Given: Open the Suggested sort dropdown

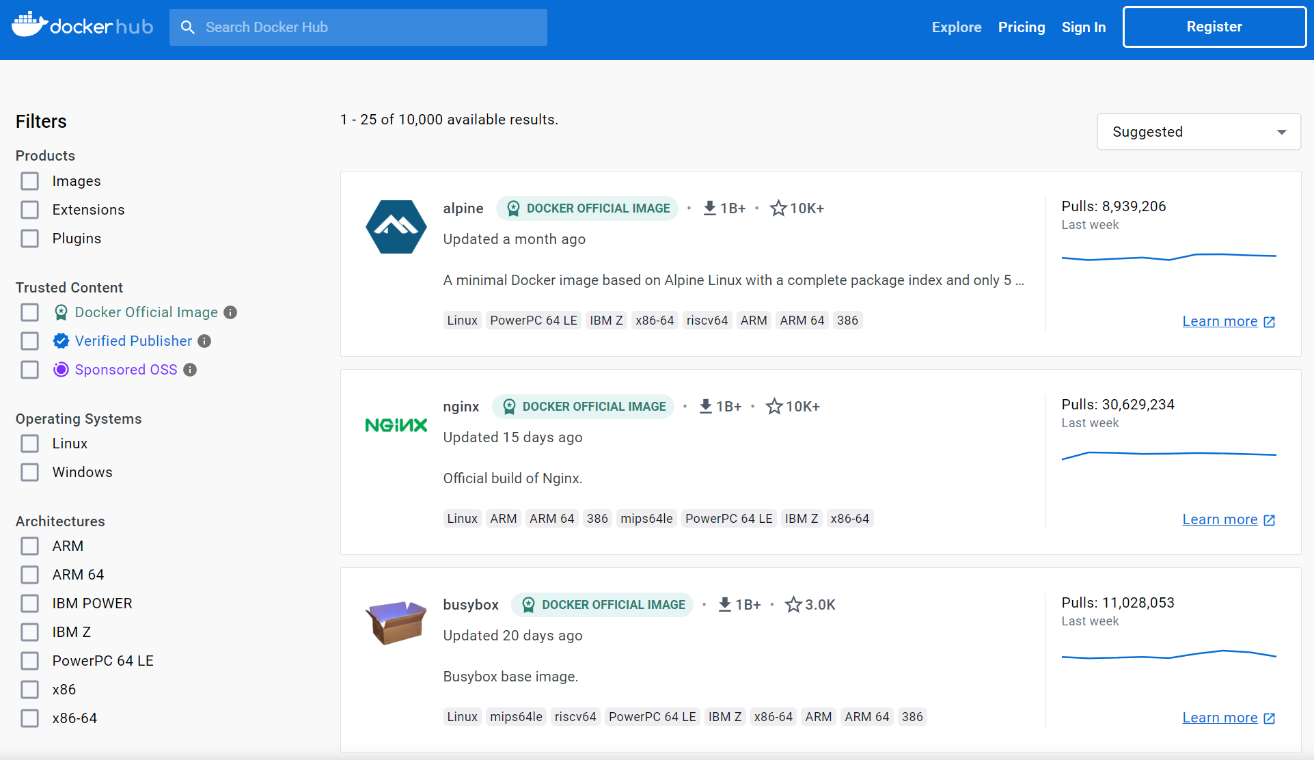Looking at the screenshot, I should [x=1199, y=132].
